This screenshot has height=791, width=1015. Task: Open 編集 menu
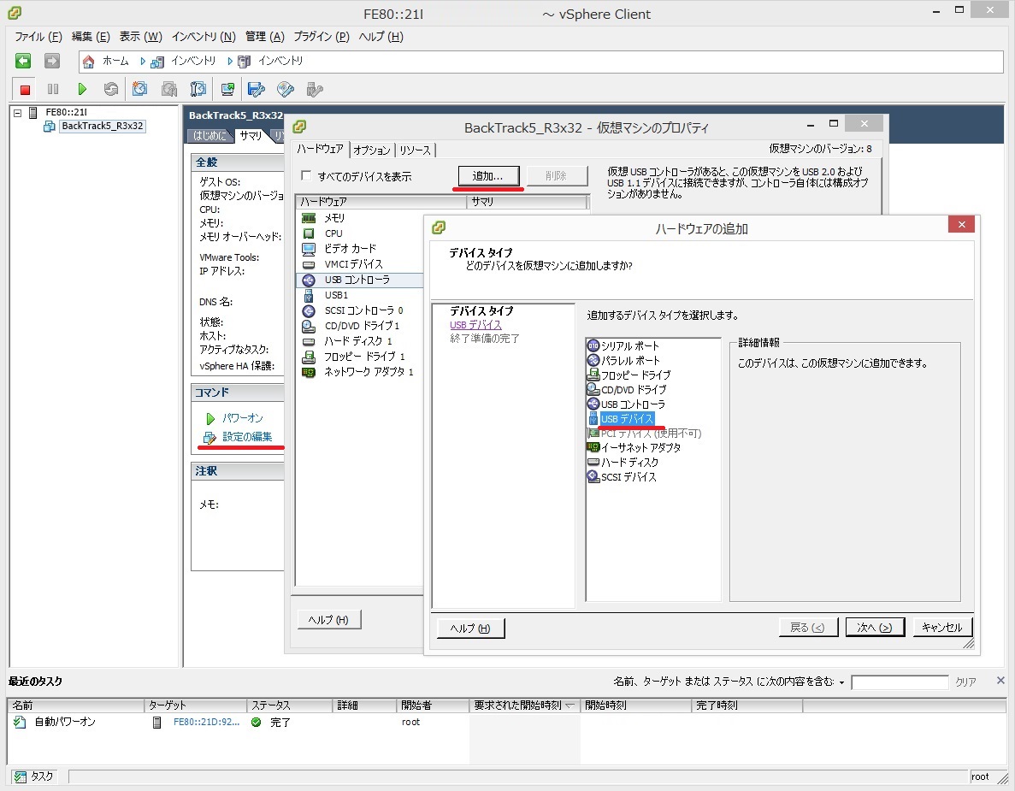click(x=91, y=37)
